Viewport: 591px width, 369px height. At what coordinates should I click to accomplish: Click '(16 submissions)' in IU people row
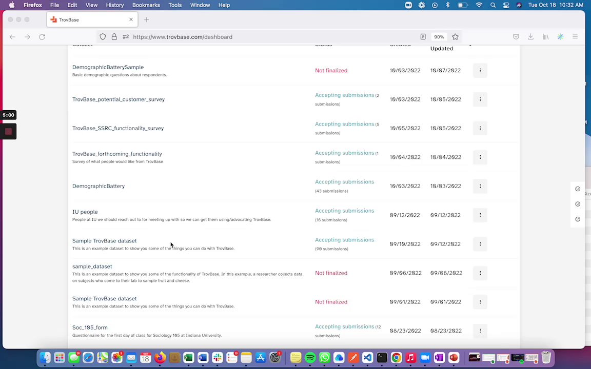[x=331, y=220]
